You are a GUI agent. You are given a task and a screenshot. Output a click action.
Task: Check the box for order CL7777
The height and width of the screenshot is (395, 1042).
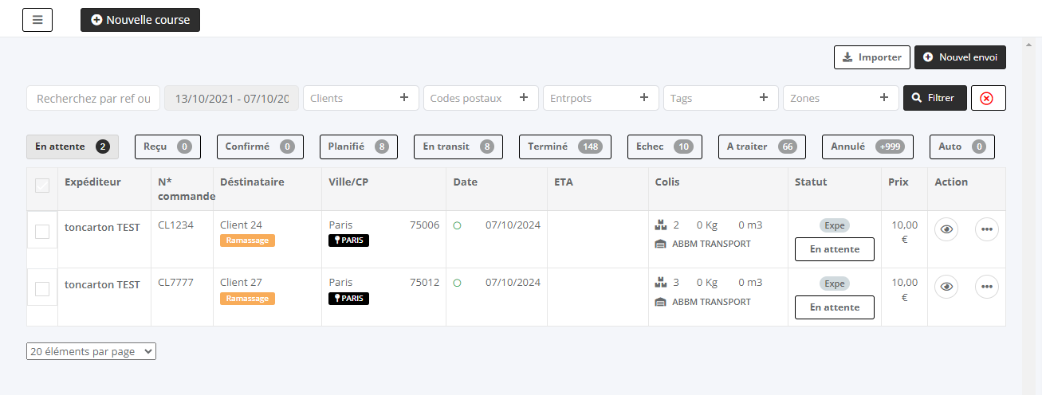pyautogui.click(x=42, y=288)
